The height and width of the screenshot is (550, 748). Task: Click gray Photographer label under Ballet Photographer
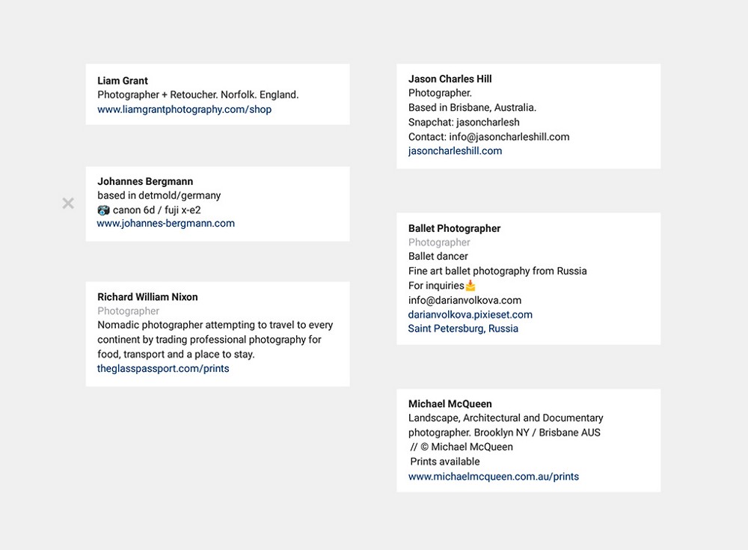click(x=439, y=242)
